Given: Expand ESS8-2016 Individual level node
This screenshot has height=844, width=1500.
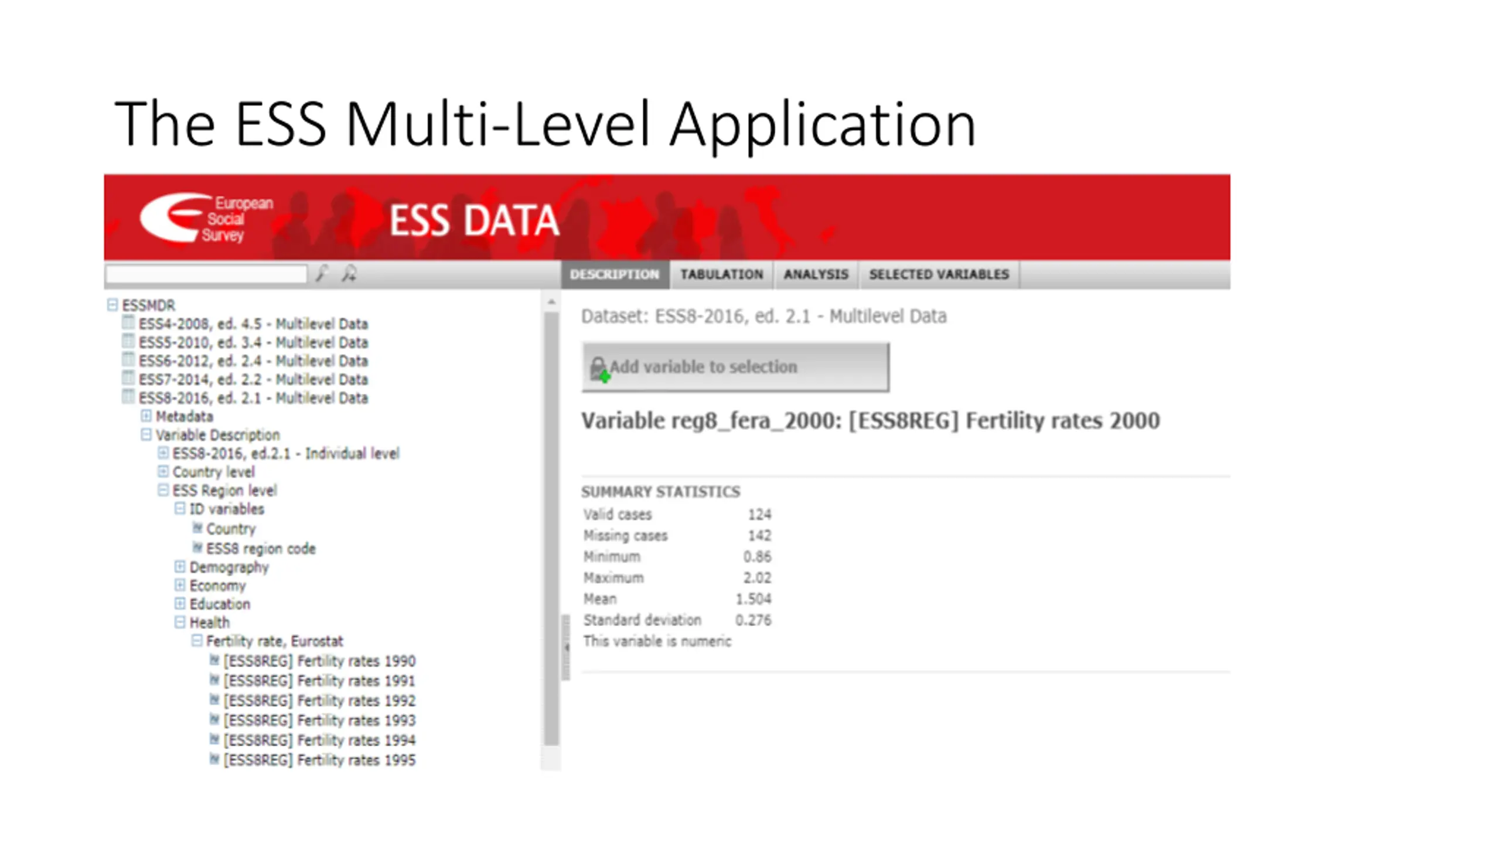Looking at the screenshot, I should [x=163, y=453].
